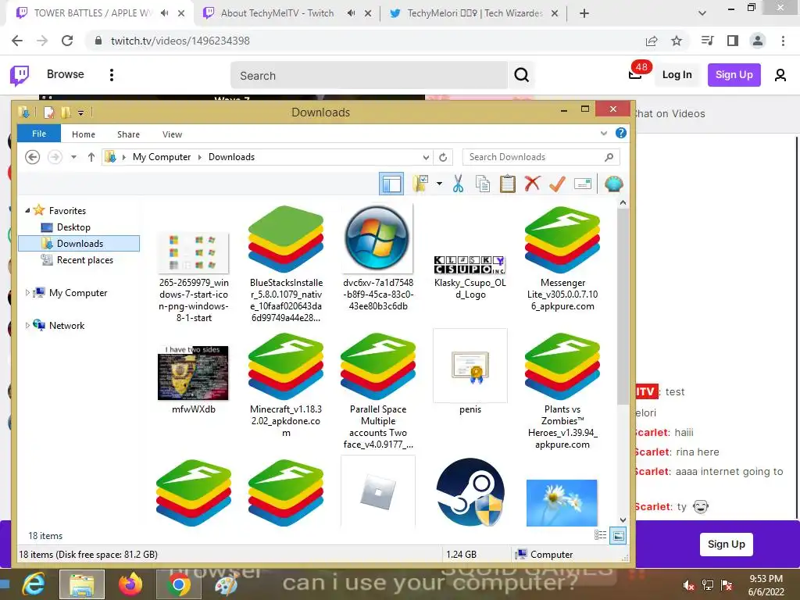
Task: Open the View ribbon tab
Action: 172,134
